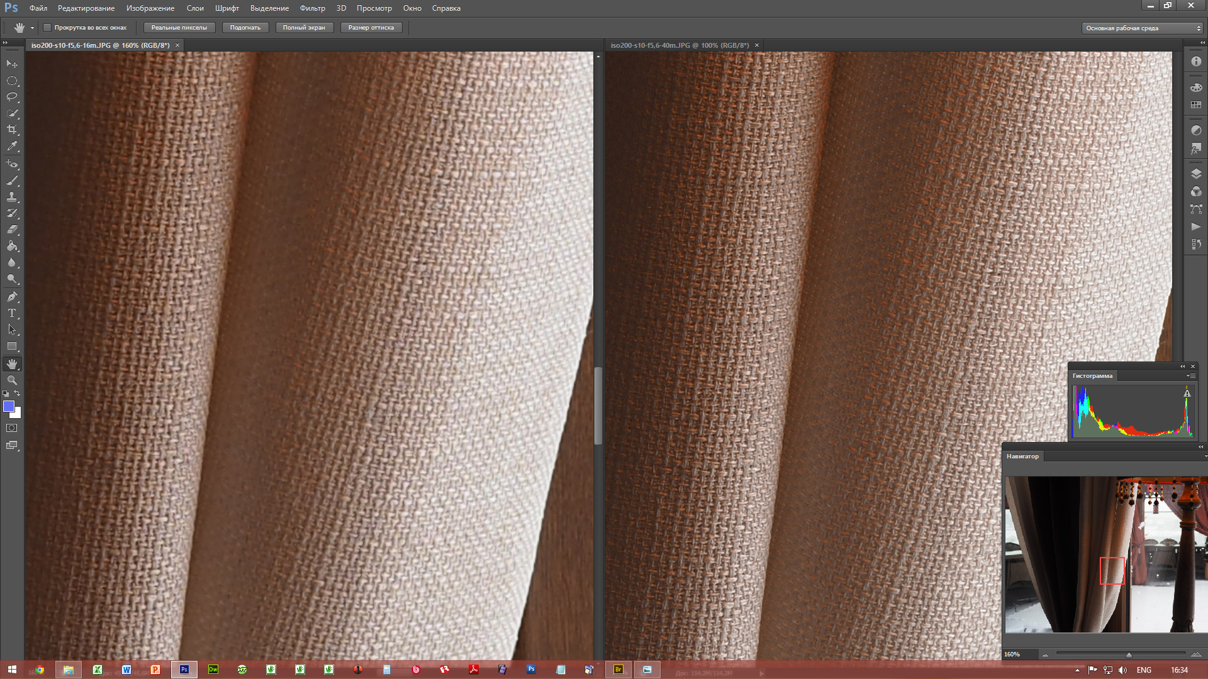Viewport: 1208px width, 679px height.
Task: Swap foreground and background colors
Action: click(x=18, y=393)
